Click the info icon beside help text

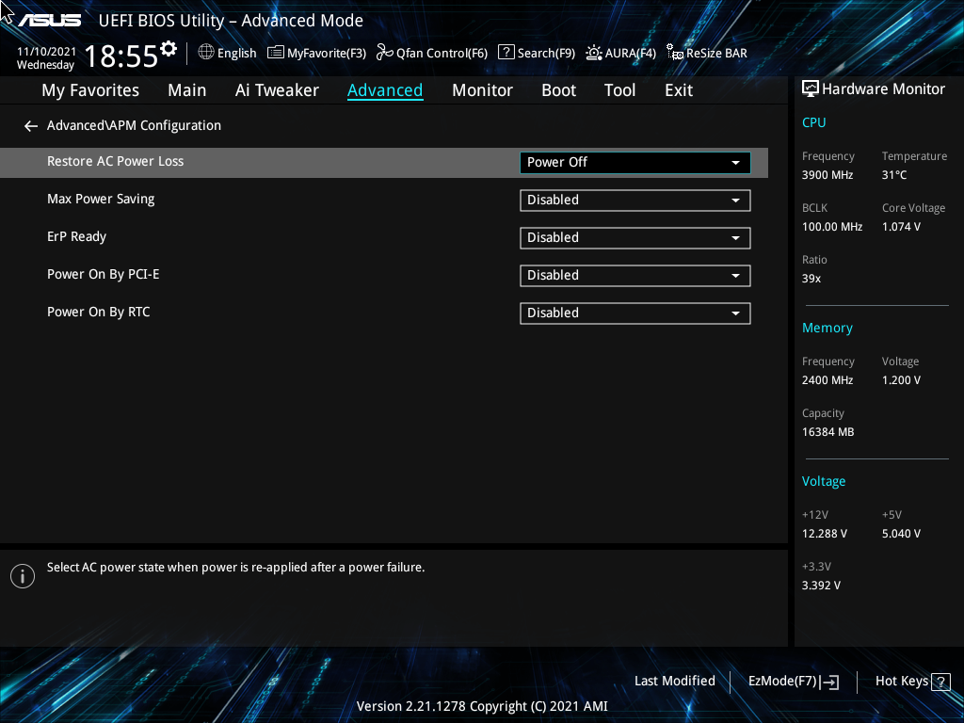[23, 576]
